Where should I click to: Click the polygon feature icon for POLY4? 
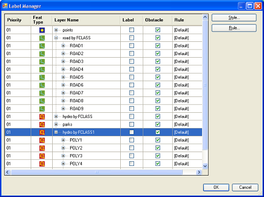[42, 164]
